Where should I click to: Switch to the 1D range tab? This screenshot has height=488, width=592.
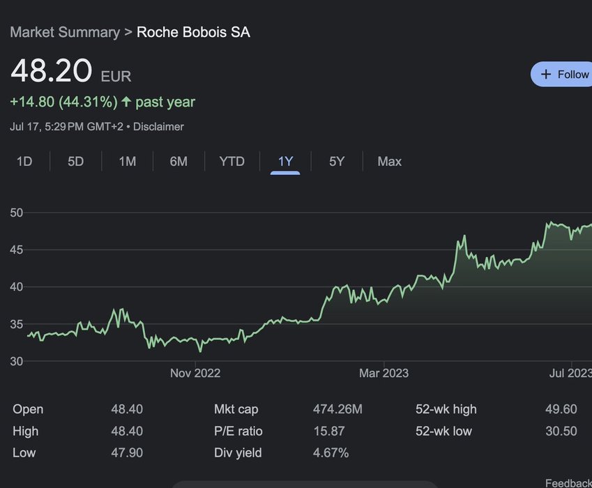click(24, 162)
